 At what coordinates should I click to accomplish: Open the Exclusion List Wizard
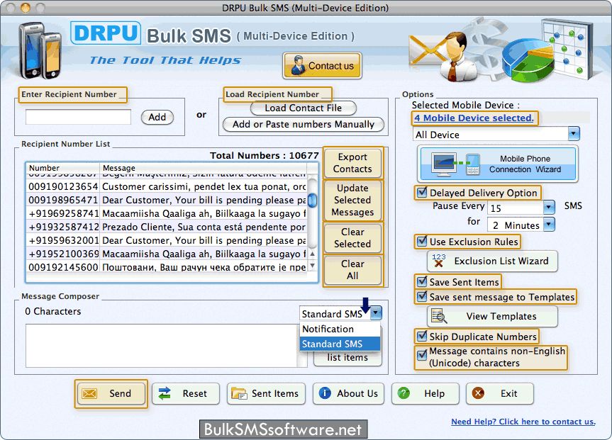(493, 261)
